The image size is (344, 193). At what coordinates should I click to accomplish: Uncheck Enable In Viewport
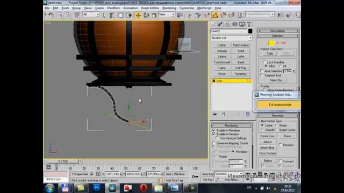click(214, 134)
